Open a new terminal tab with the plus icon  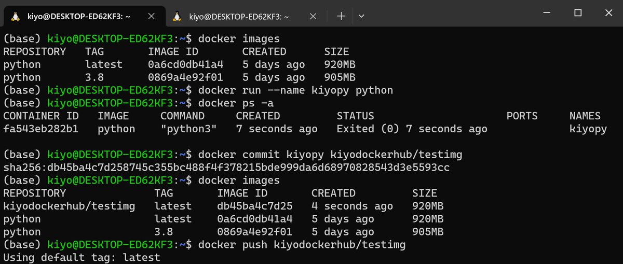click(x=341, y=16)
